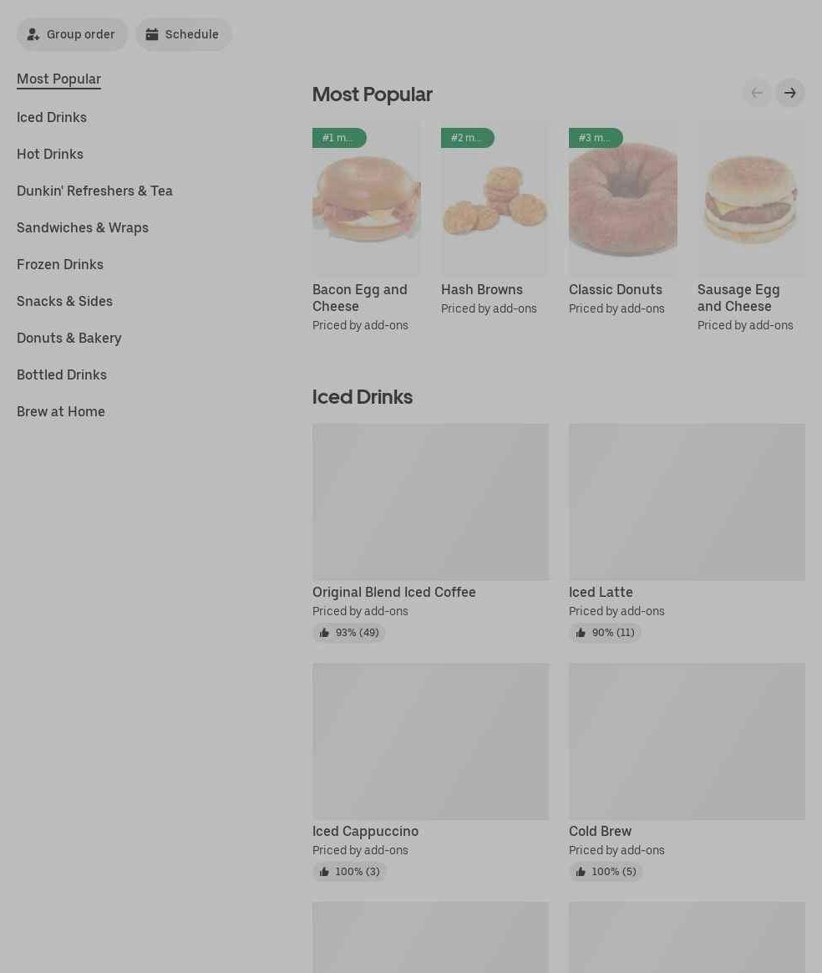Jump to Dunkin' Refreshers & Tea section
822x973 pixels.
point(94,191)
